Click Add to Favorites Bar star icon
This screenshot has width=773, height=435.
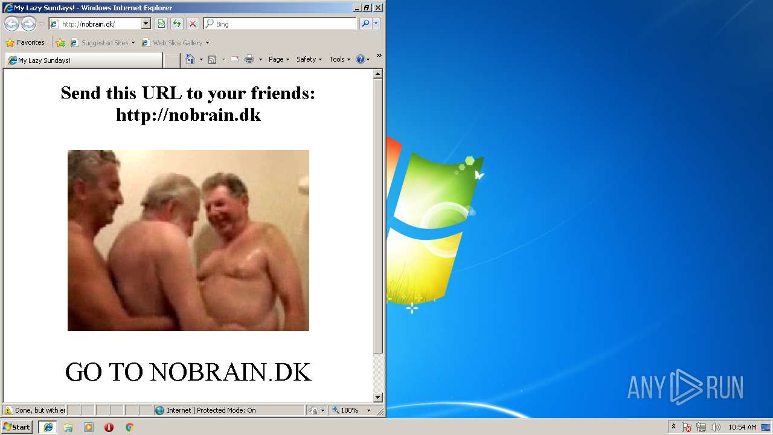60,43
